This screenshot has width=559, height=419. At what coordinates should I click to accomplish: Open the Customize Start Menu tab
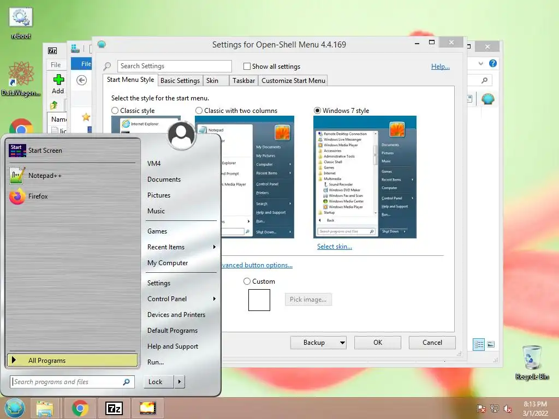(x=293, y=81)
